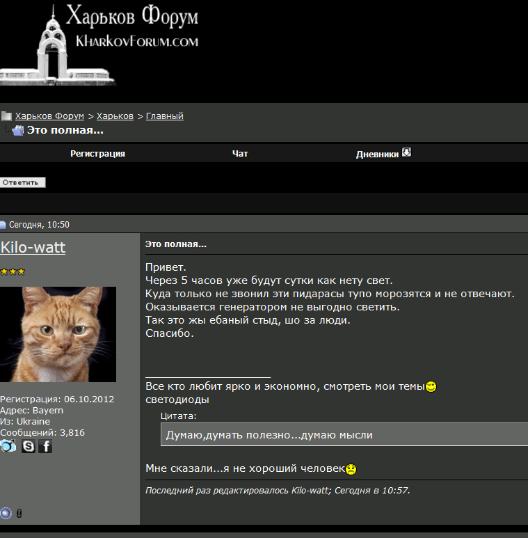Click the folder icon in breadcrumb
The height and width of the screenshot is (538, 528).
coord(6,116)
